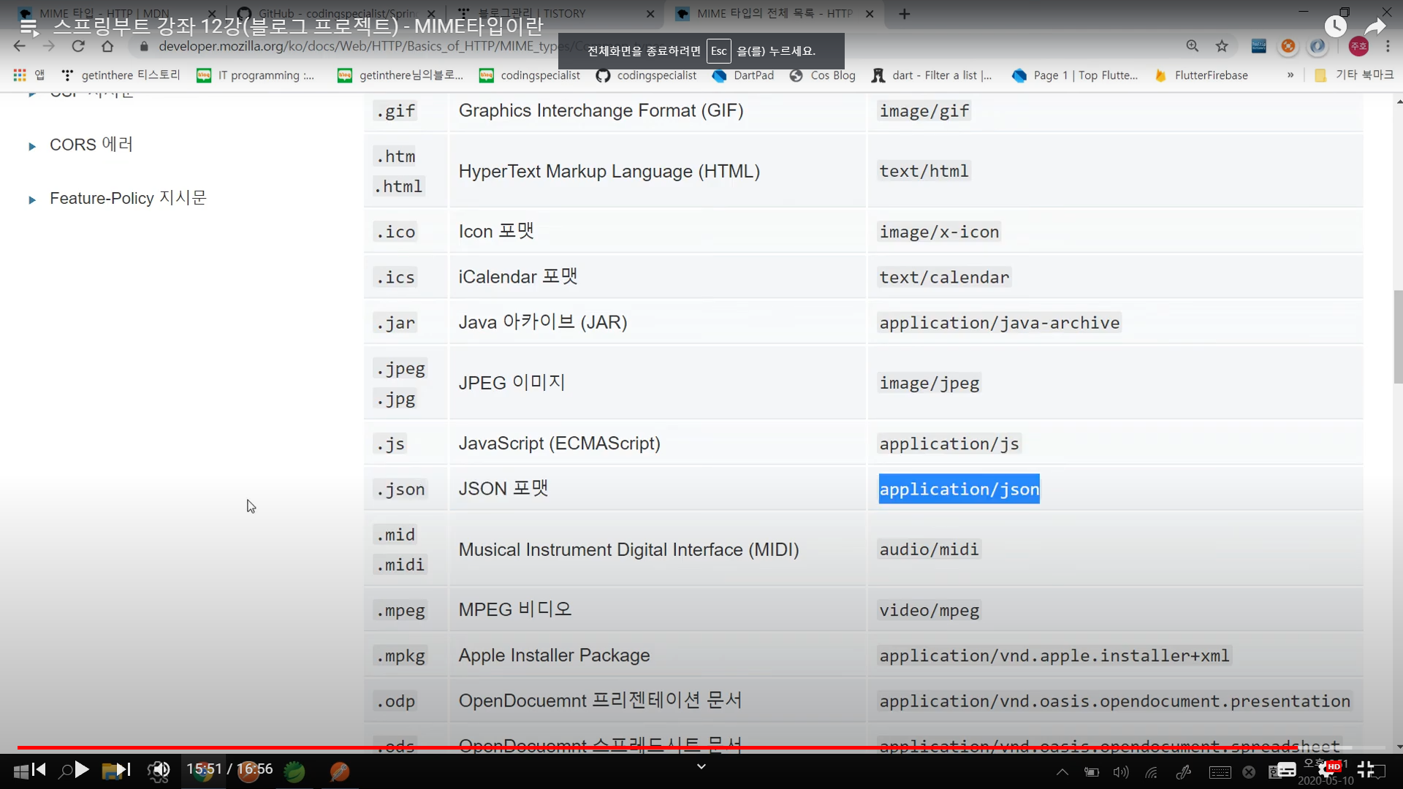Viewport: 1403px width, 789px height.
Task: Open the DartPad bookmark
Action: [x=743, y=75]
